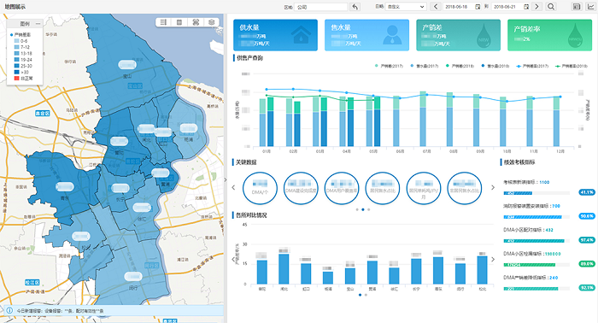Go to previous date range arrow
The height and width of the screenshot is (323, 598).
(x=436, y=7)
